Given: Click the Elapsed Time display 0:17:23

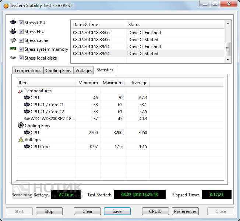Looking at the screenshot, I should (x=217, y=195).
